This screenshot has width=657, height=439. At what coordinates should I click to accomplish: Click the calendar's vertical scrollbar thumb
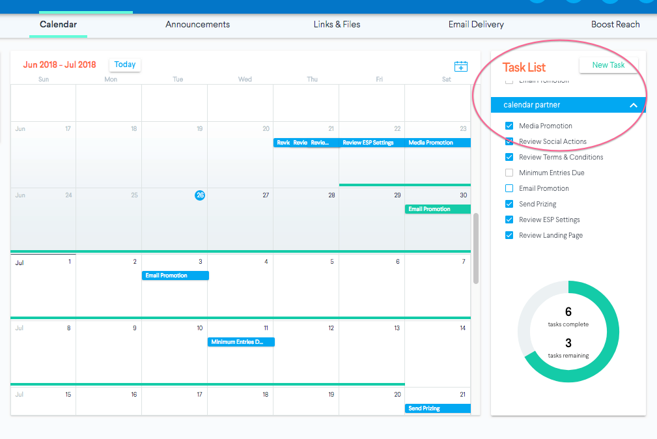475,249
